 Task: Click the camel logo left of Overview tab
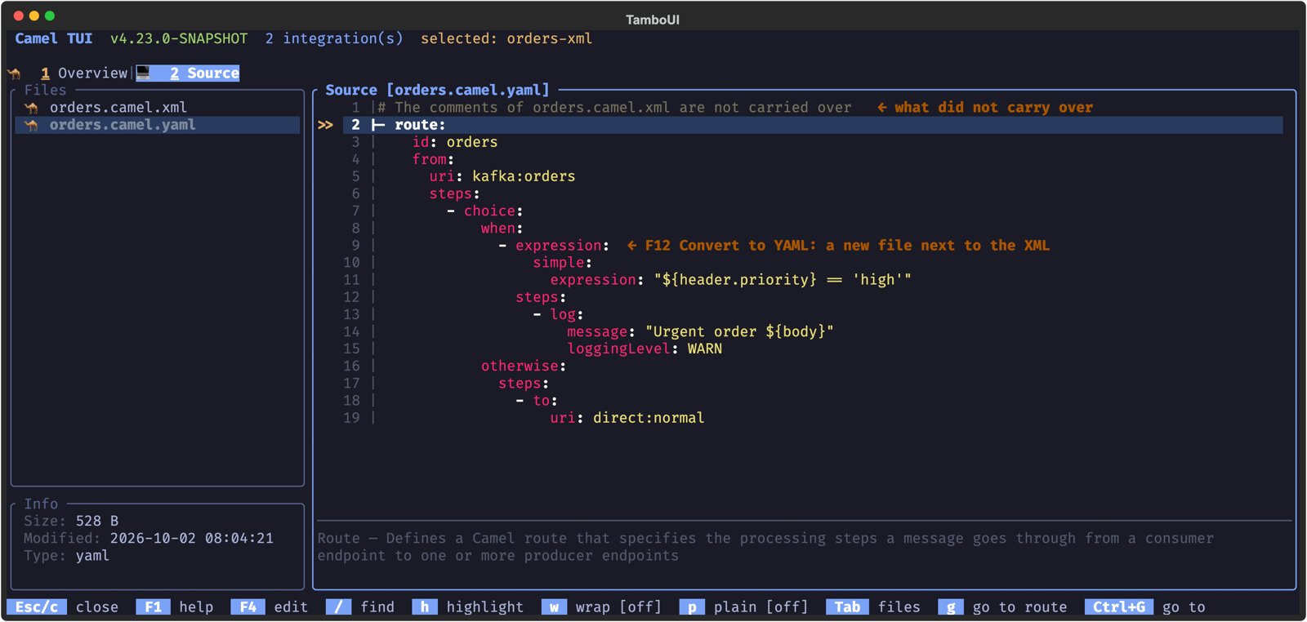coord(15,73)
